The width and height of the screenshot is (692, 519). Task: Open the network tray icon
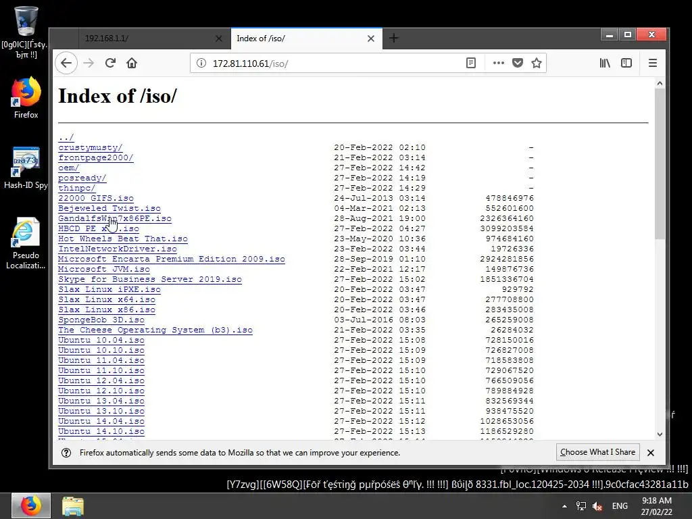(581, 506)
